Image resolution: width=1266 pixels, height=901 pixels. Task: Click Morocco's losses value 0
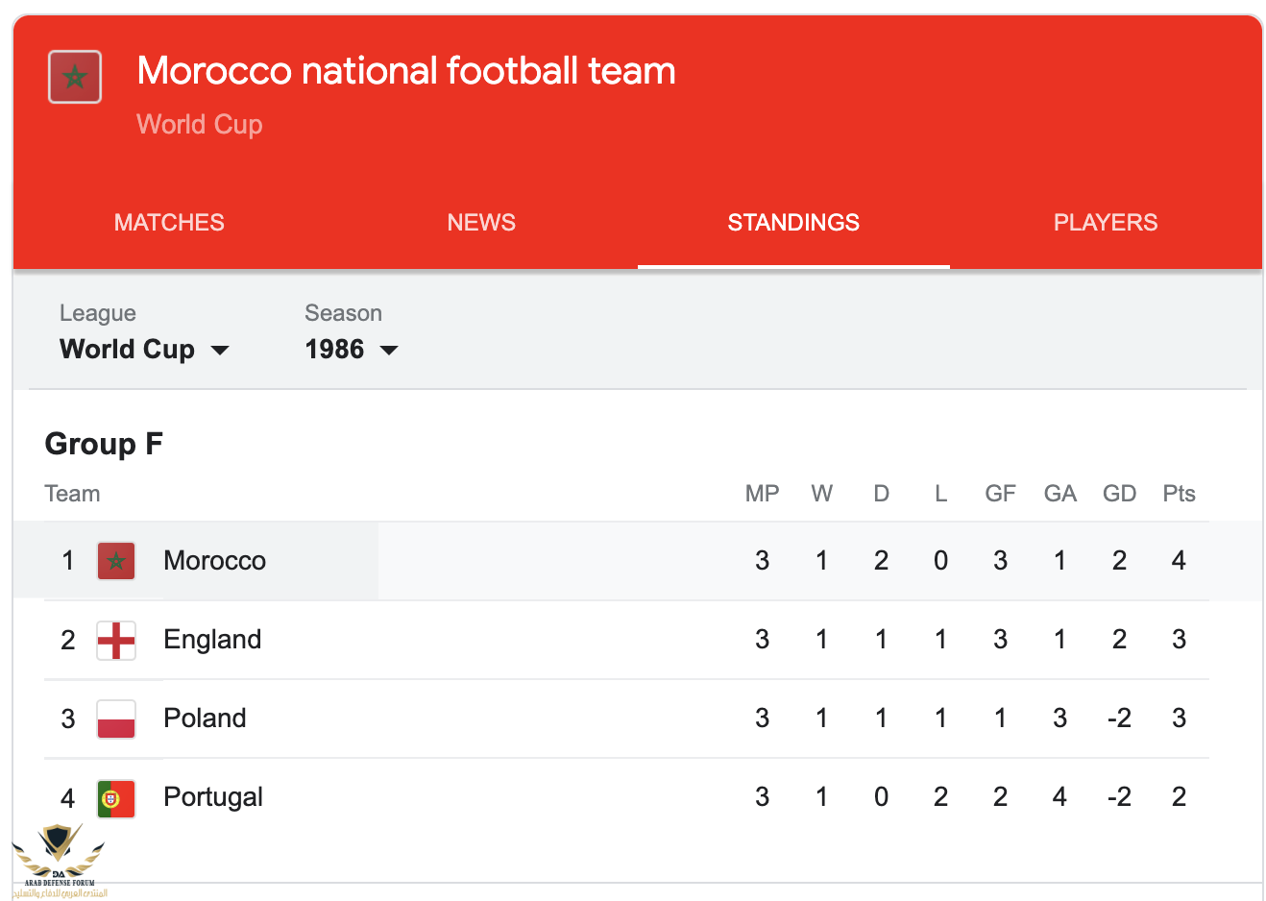pyautogui.click(x=940, y=561)
